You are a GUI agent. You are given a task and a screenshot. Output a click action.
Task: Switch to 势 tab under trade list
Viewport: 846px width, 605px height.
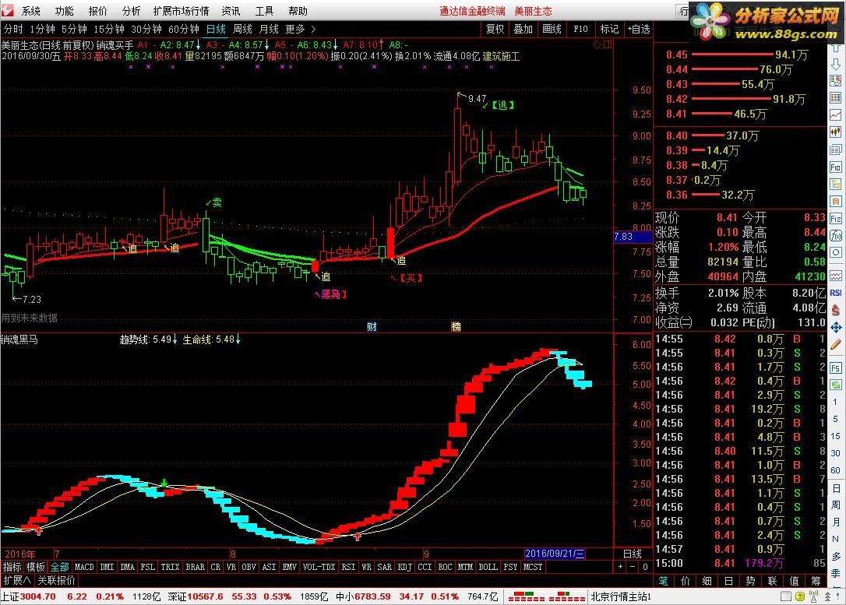pyautogui.click(x=750, y=581)
